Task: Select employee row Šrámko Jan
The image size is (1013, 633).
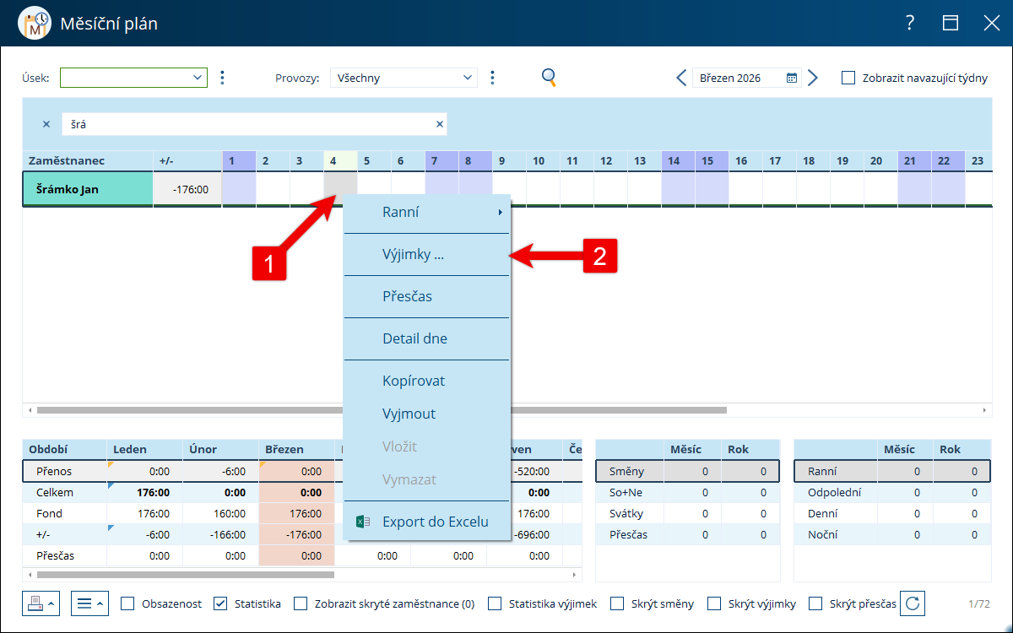Action: coord(88,189)
